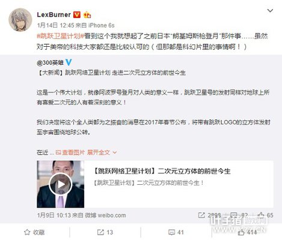Like this post showing 414 likes
This screenshot has width=282, height=240.
click(x=247, y=232)
